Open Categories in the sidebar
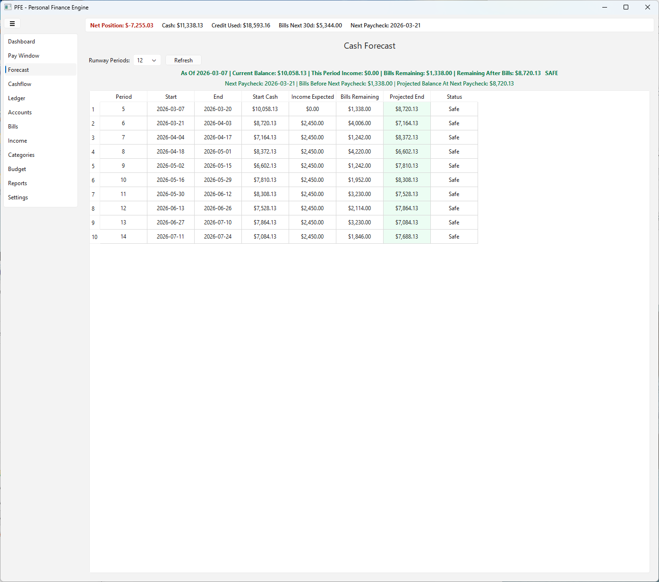Image resolution: width=659 pixels, height=582 pixels. pyautogui.click(x=21, y=155)
